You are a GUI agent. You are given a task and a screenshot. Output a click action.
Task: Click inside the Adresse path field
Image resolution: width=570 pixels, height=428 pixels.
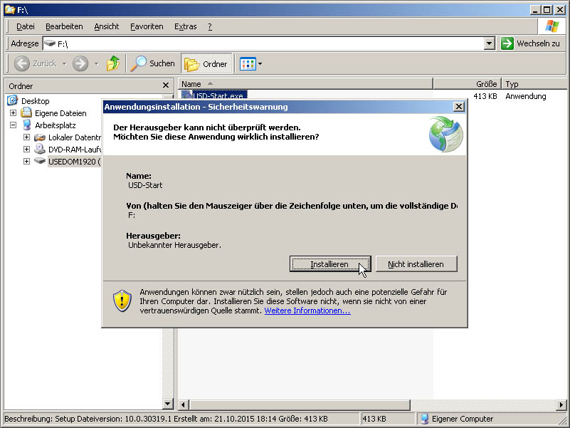270,43
